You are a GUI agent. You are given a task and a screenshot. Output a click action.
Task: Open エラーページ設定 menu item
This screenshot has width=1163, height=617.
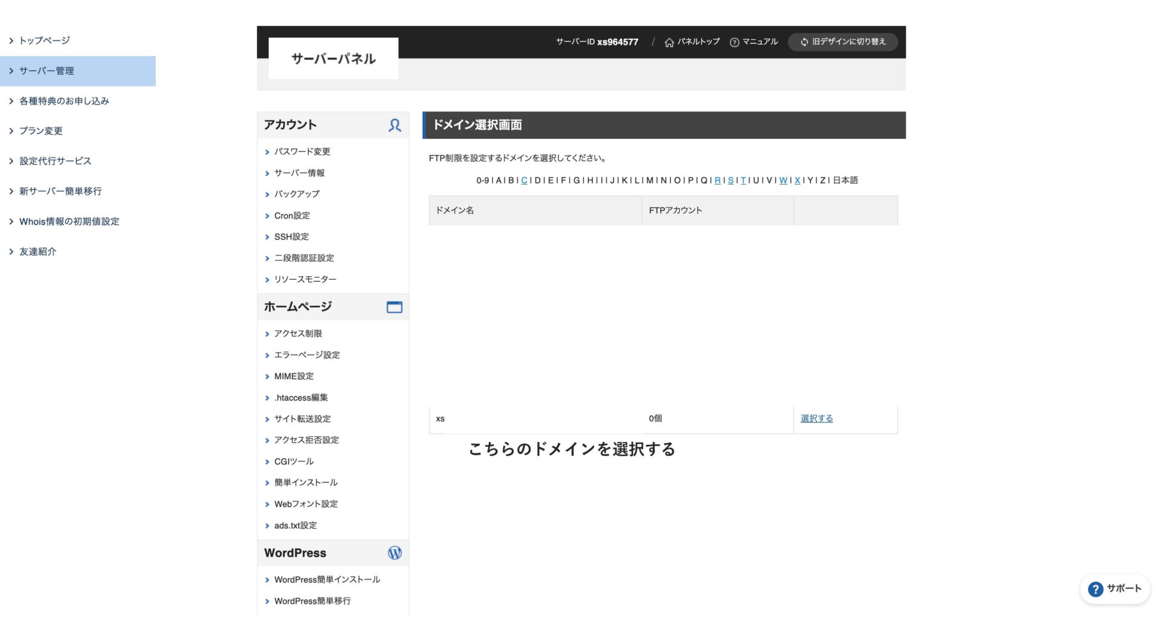(307, 355)
